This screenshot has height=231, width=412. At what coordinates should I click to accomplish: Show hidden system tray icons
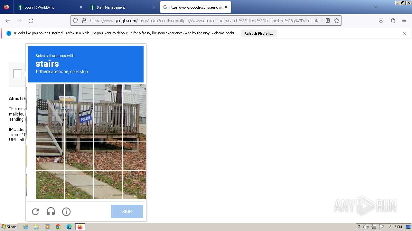tap(359, 227)
